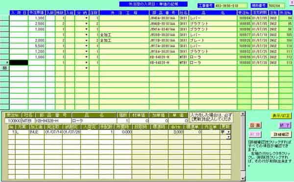Click the subform scrollbar down arrow
Viewport: 294px width, 182px height.
(243, 179)
